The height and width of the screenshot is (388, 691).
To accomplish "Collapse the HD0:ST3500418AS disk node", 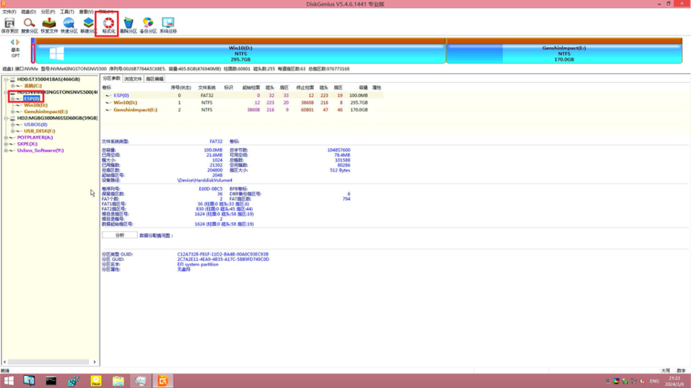I will tap(5, 79).
